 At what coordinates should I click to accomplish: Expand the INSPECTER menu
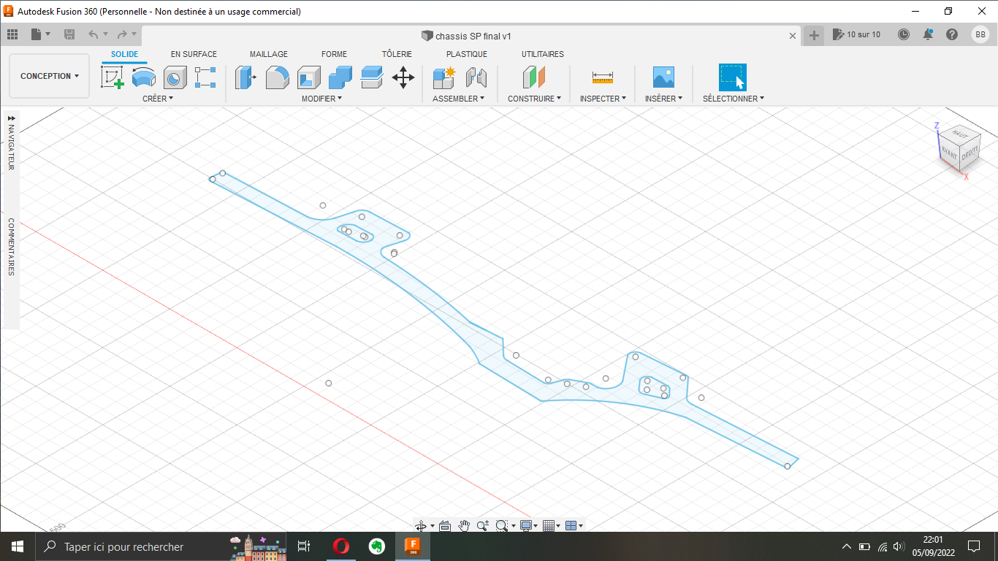coord(603,99)
